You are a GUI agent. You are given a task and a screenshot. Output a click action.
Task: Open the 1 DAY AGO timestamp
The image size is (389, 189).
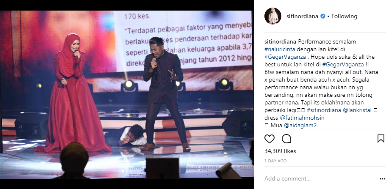[275, 161]
